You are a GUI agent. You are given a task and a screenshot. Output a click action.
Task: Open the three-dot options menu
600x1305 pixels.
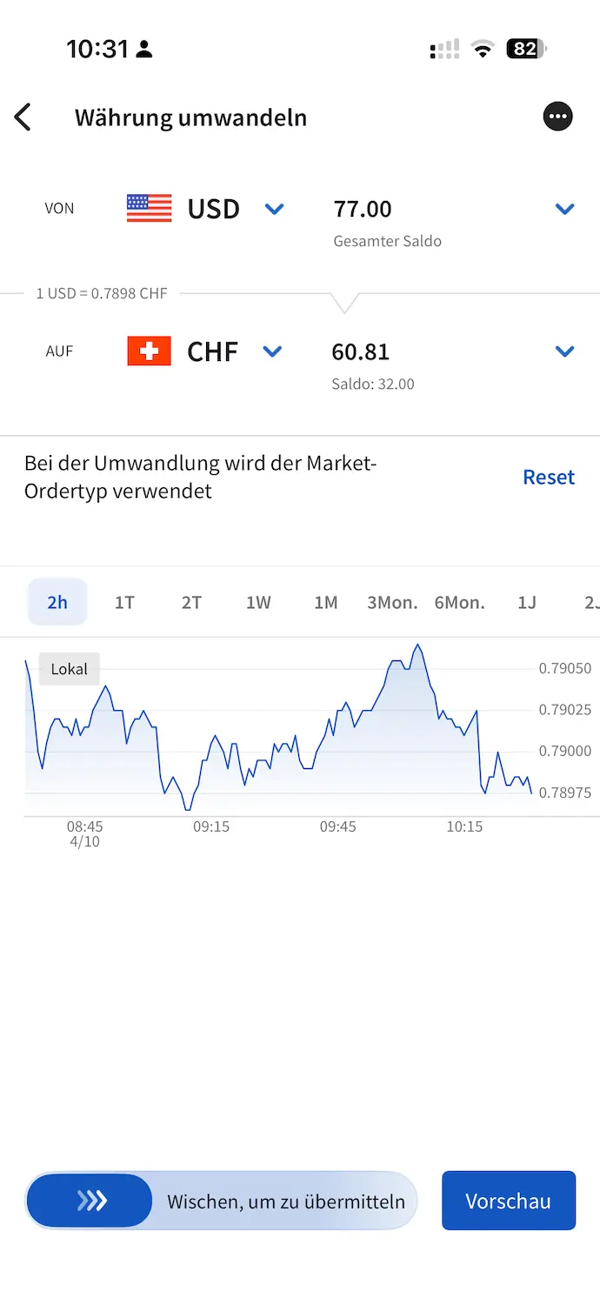pos(557,116)
